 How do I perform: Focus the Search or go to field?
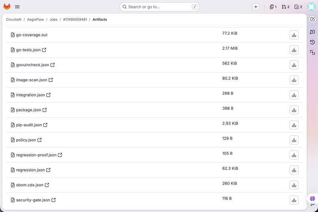pos(160,7)
